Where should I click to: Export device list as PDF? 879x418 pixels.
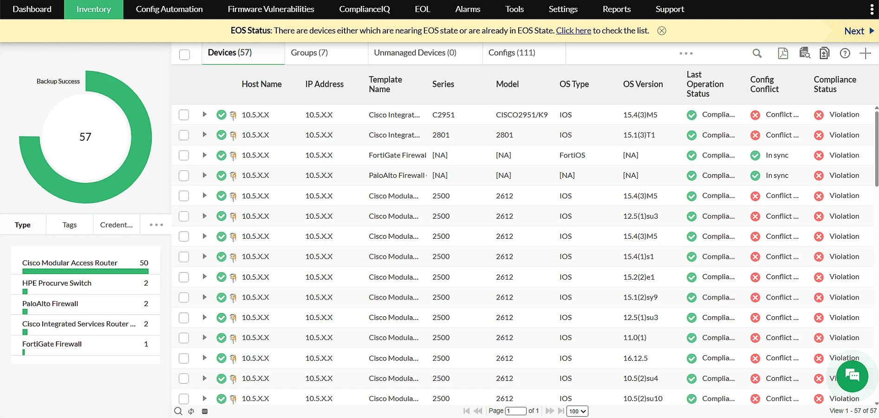pyautogui.click(x=783, y=53)
